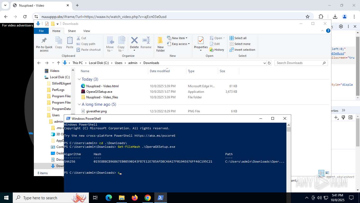Sort by the Name column

coord(85,71)
